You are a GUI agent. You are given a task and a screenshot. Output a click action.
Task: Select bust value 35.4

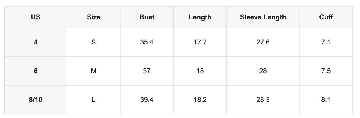coord(147,42)
